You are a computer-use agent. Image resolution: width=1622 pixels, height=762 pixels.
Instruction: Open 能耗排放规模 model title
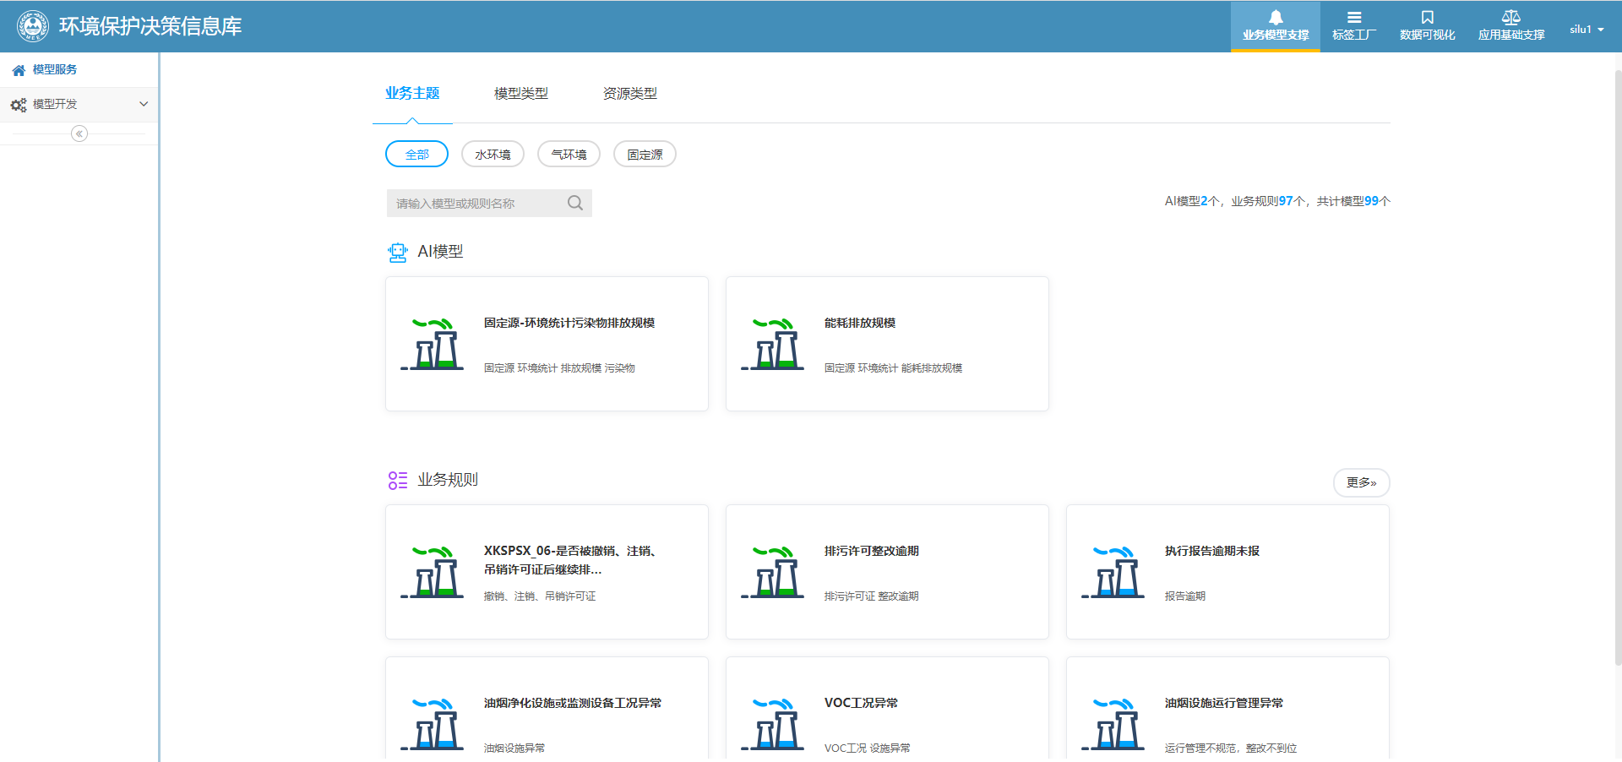pyautogui.click(x=860, y=323)
